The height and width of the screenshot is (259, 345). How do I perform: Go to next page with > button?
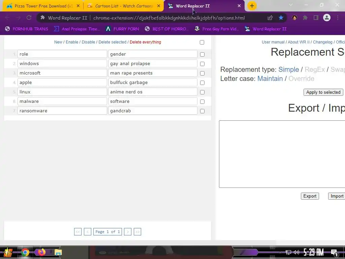(x=128, y=232)
